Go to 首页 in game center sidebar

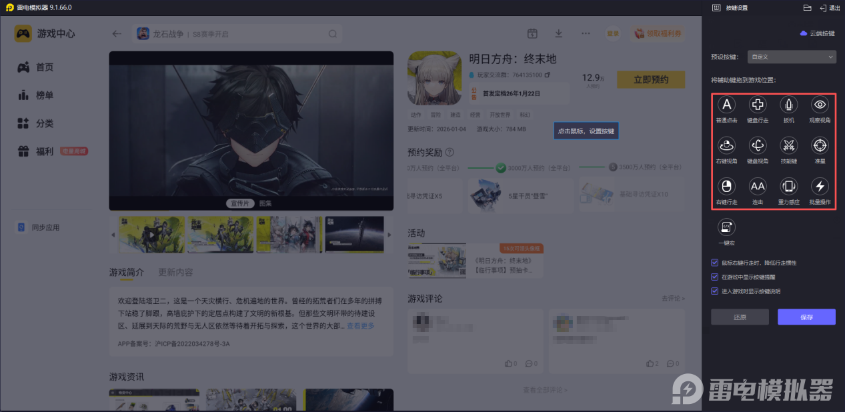coord(36,67)
